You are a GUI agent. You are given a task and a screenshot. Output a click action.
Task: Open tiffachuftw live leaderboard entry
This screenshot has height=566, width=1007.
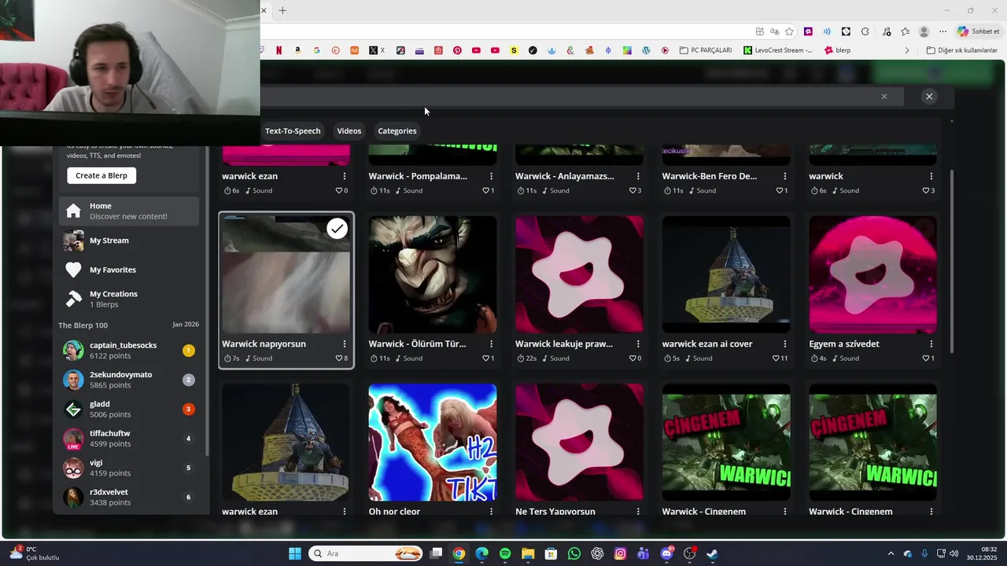click(129, 439)
